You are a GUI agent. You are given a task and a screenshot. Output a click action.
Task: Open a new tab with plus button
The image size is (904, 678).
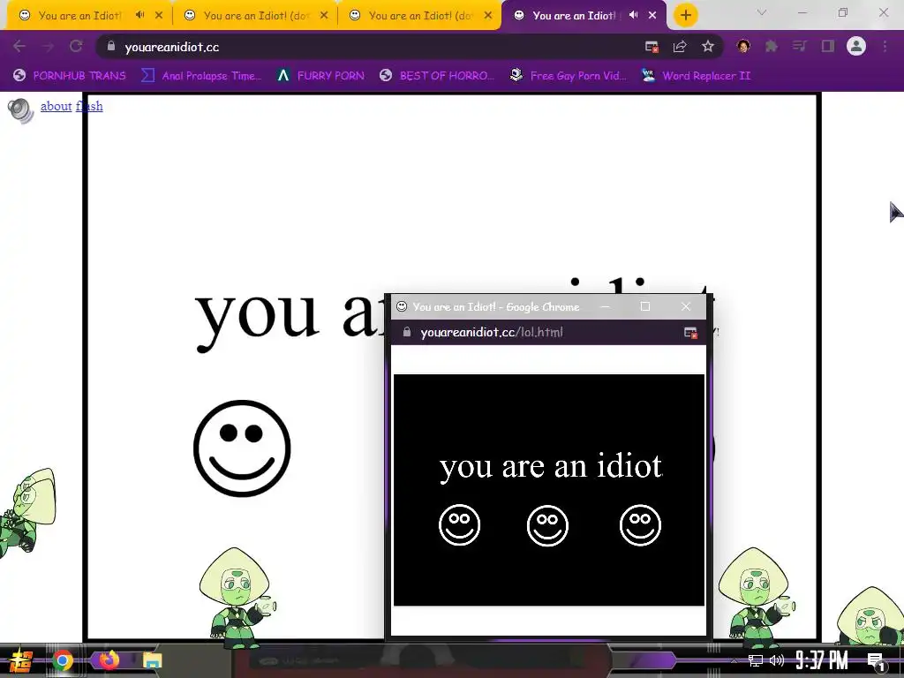click(685, 15)
